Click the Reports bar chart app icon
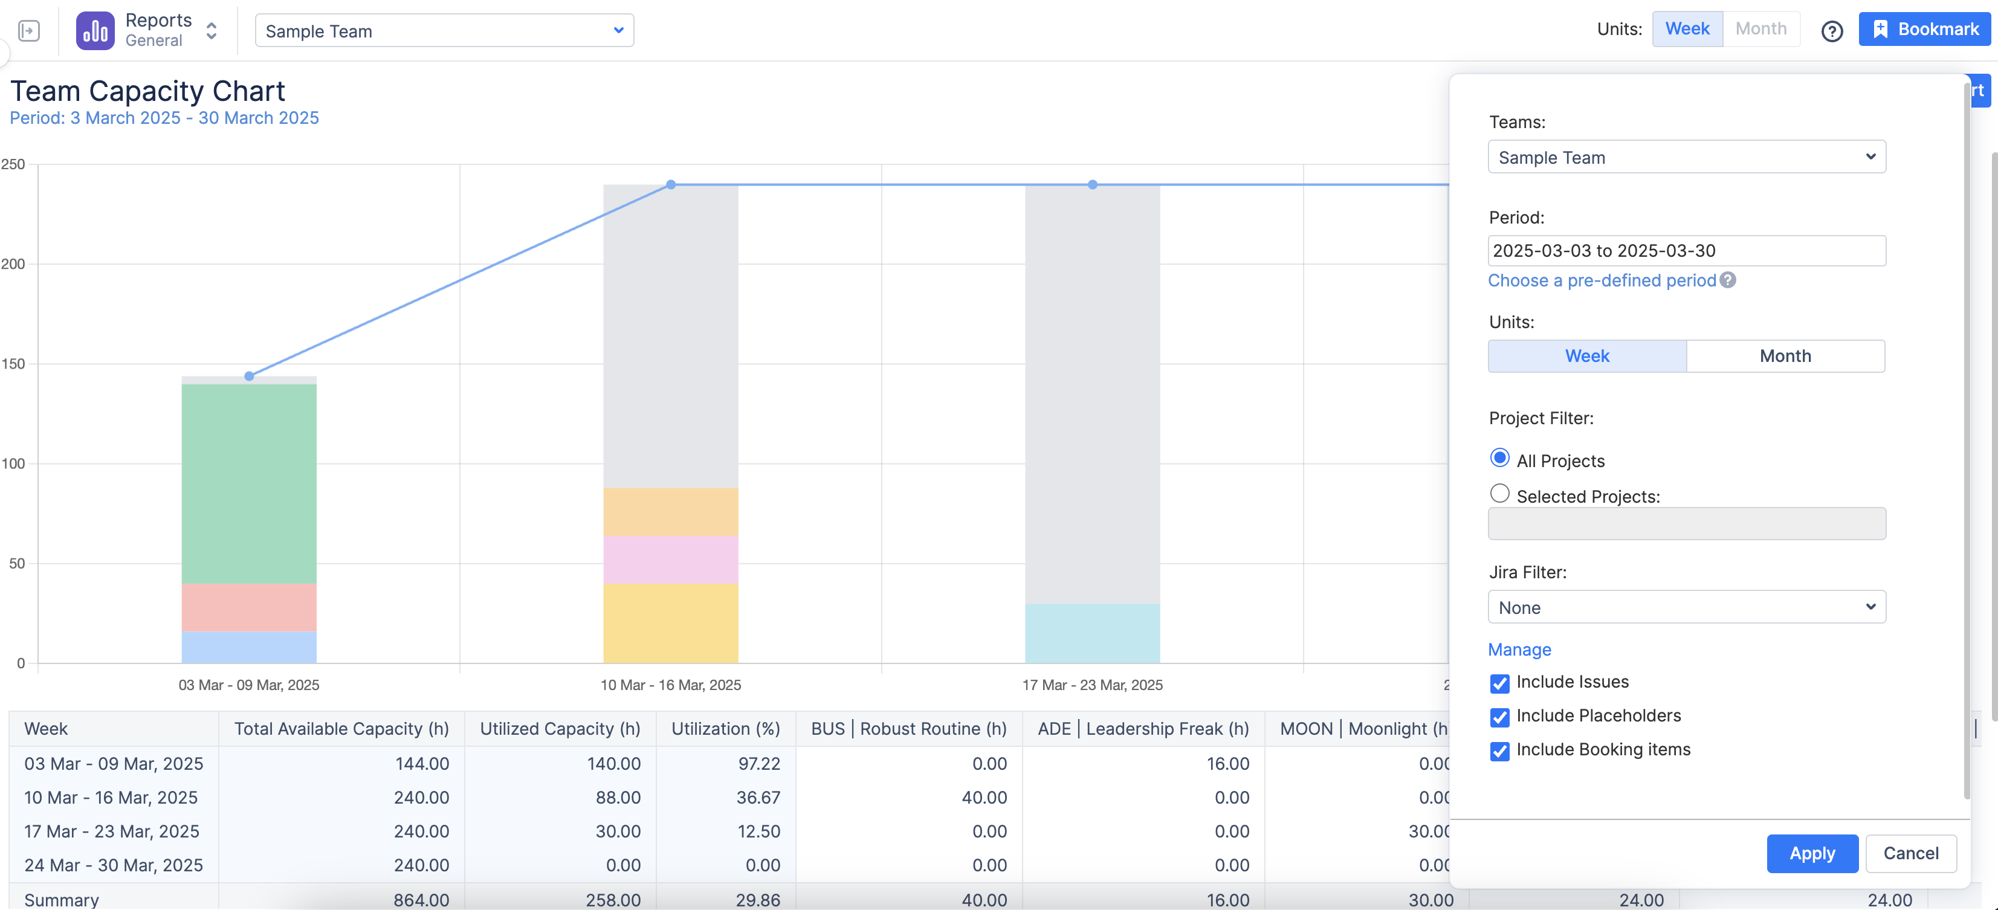This screenshot has height=910, width=1998. coord(95,30)
